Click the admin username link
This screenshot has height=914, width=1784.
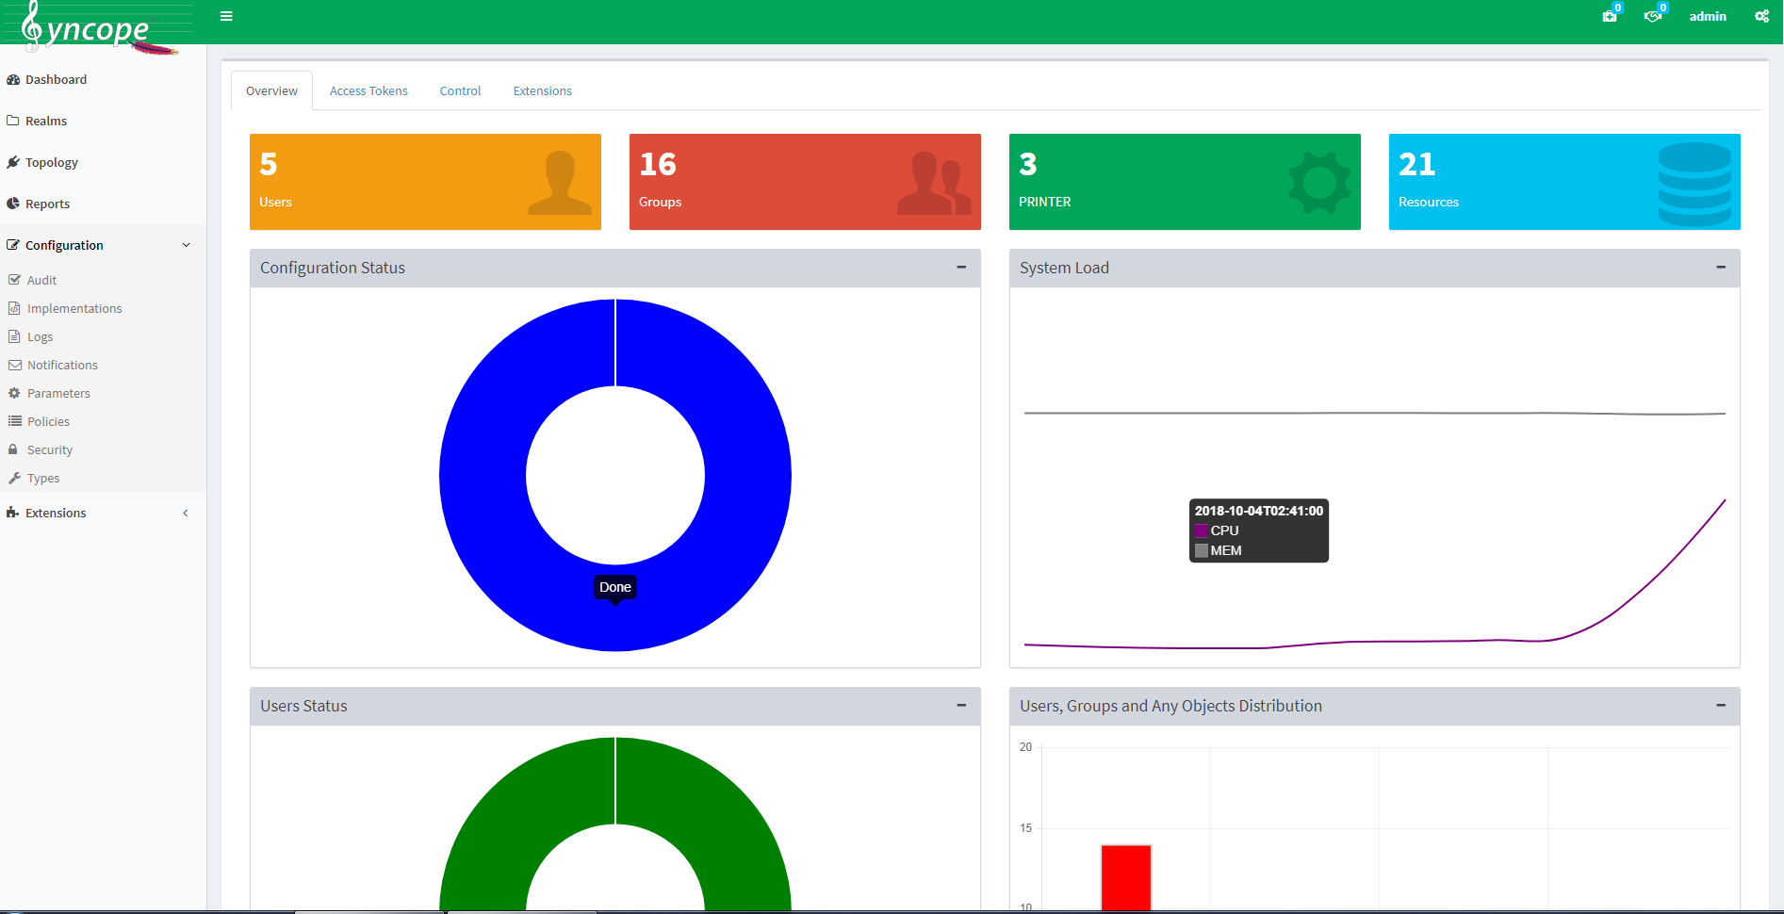[x=1707, y=16]
